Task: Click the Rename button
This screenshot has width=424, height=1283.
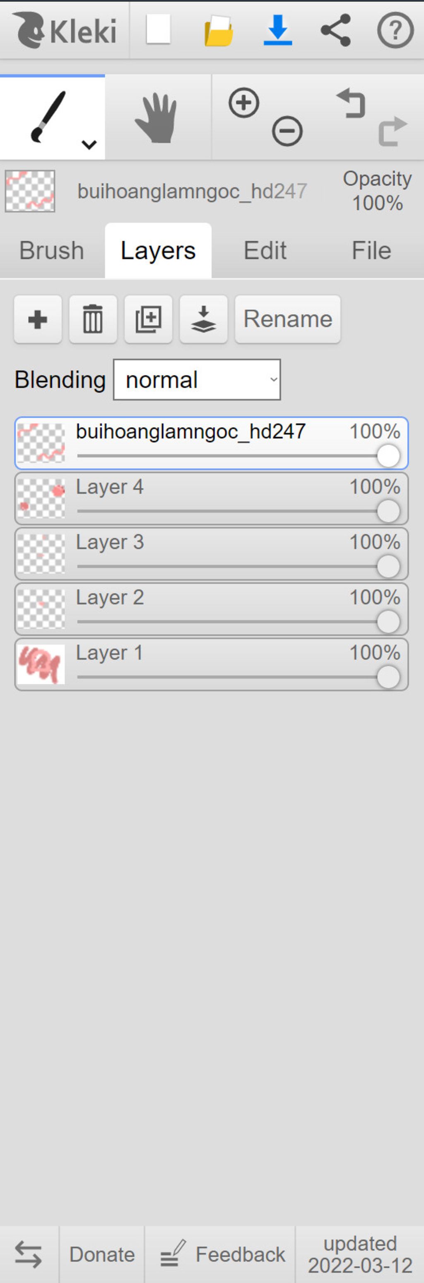Action: pyautogui.click(x=288, y=319)
